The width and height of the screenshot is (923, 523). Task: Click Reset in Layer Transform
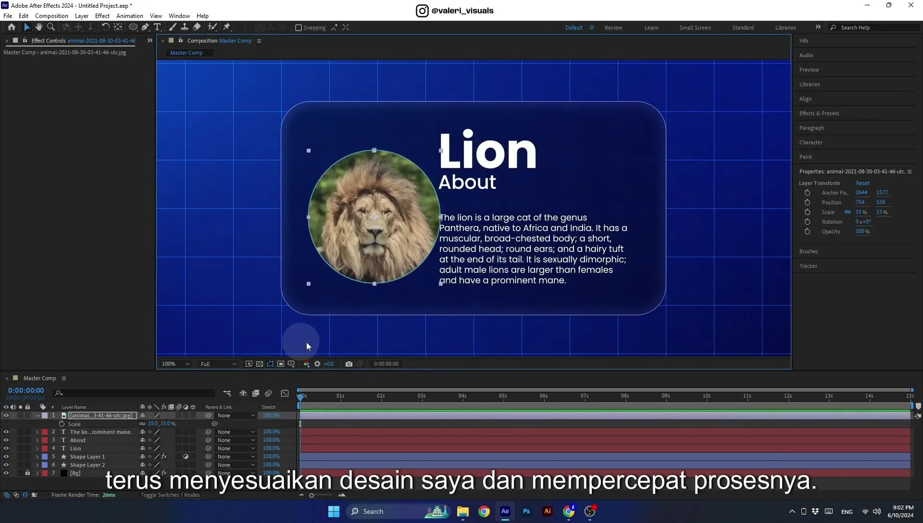[862, 183]
